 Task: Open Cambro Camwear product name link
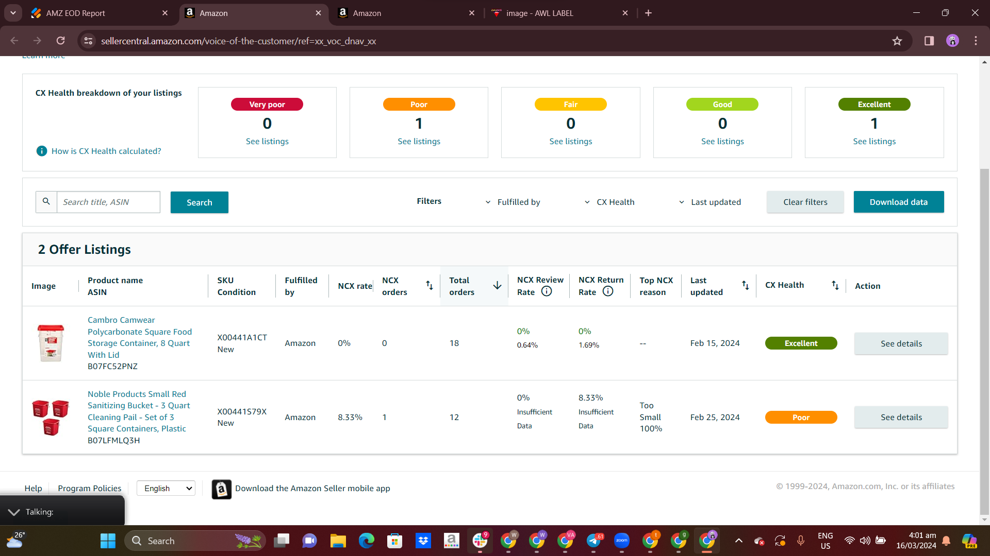tap(140, 337)
